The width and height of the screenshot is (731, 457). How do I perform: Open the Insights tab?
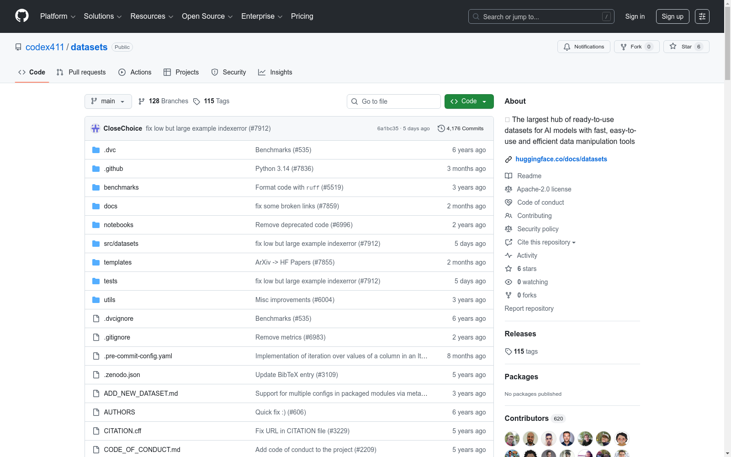pyautogui.click(x=275, y=72)
